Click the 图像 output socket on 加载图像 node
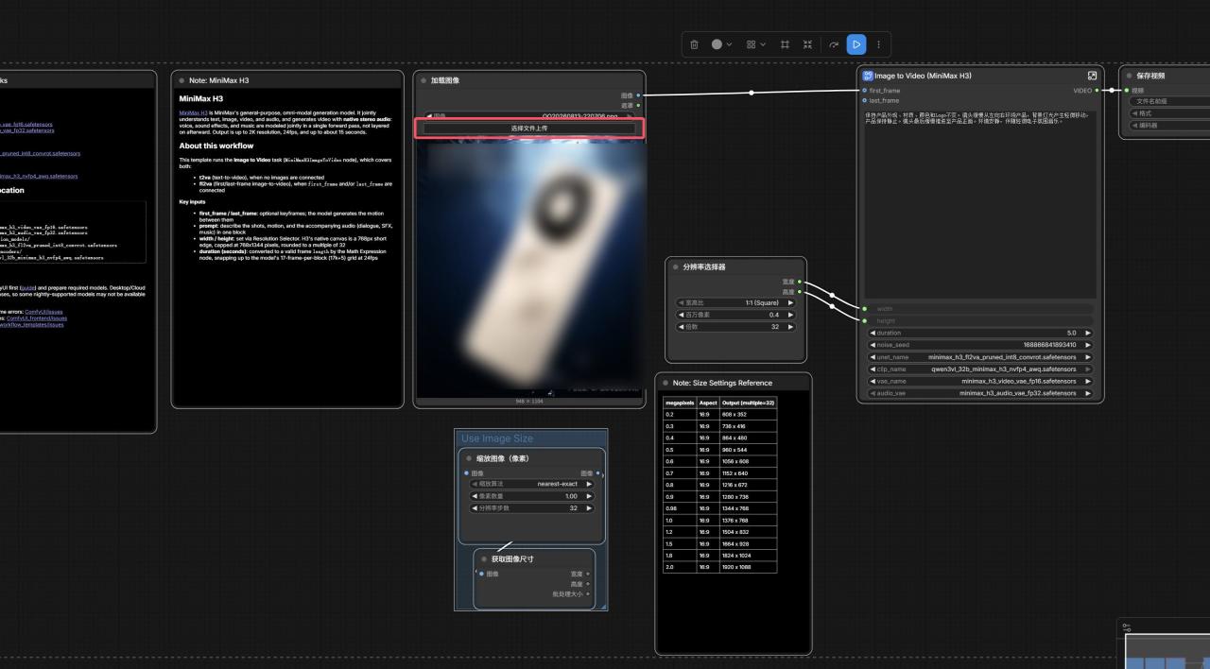 click(x=639, y=95)
